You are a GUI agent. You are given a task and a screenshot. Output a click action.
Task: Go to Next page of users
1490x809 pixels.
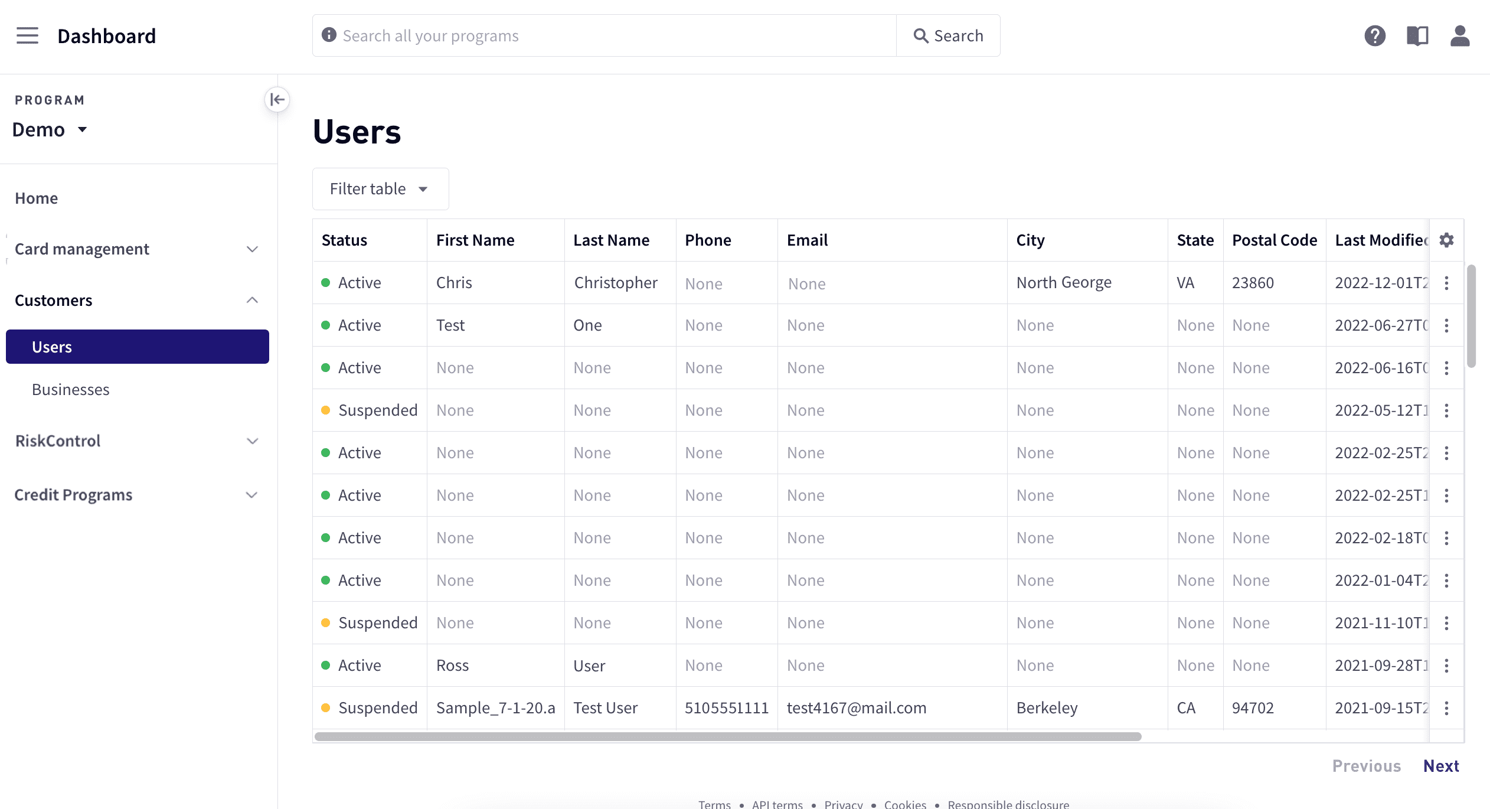pos(1440,766)
